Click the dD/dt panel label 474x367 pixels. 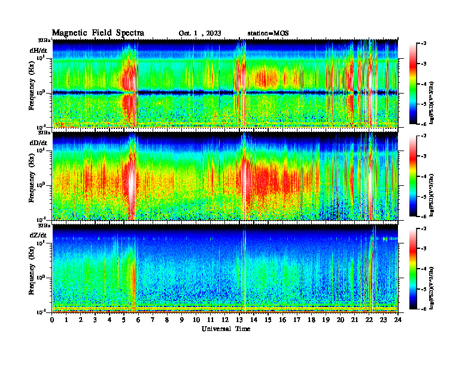tap(38, 143)
